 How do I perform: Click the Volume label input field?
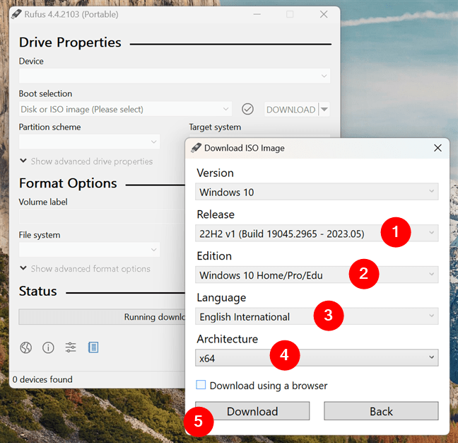click(102, 217)
